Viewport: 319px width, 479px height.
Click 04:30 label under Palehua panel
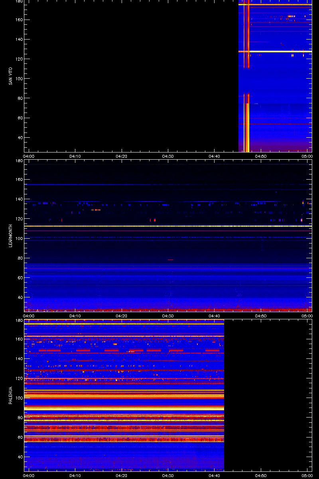pos(168,475)
